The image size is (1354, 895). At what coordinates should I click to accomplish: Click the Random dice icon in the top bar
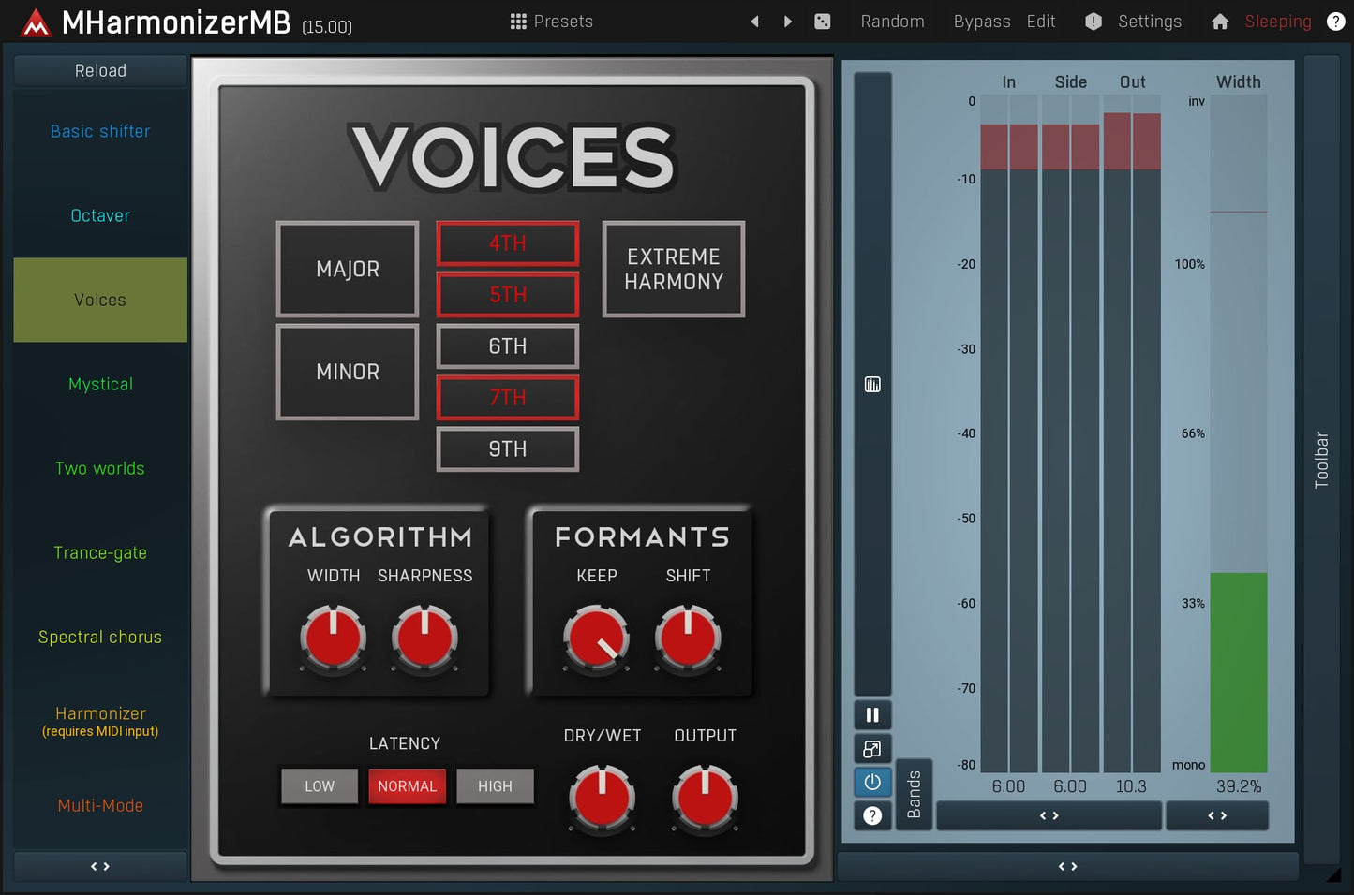[823, 21]
